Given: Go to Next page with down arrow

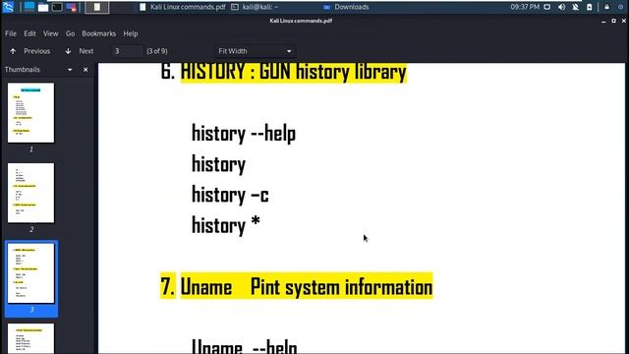Looking at the screenshot, I should [68, 51].
